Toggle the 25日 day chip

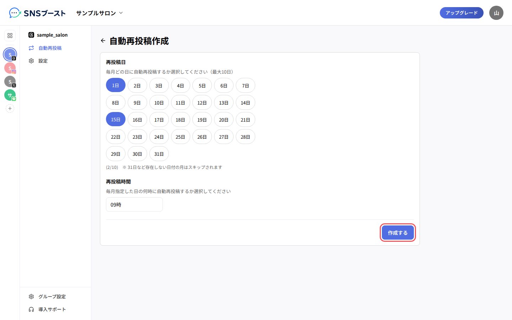(x=180, y=137)
